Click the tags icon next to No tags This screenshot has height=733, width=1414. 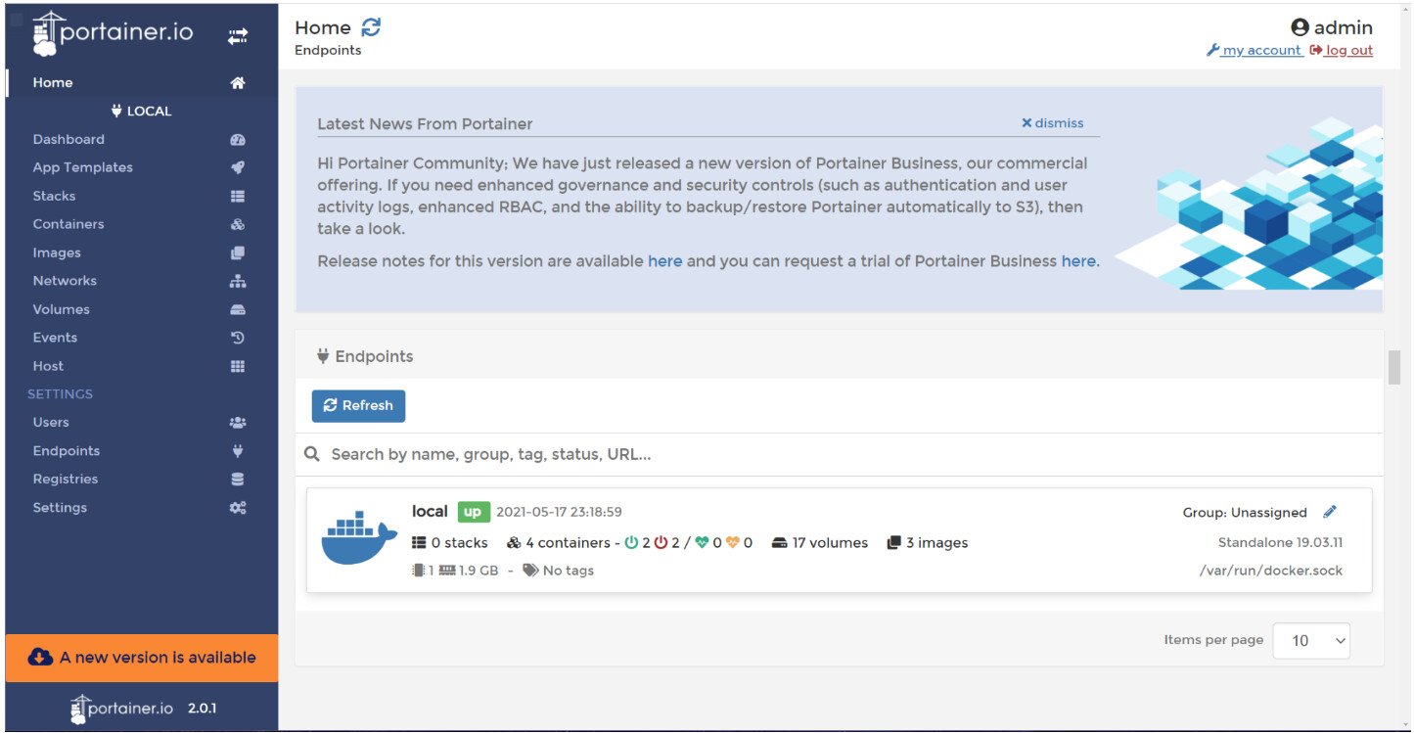pos(530,570)
